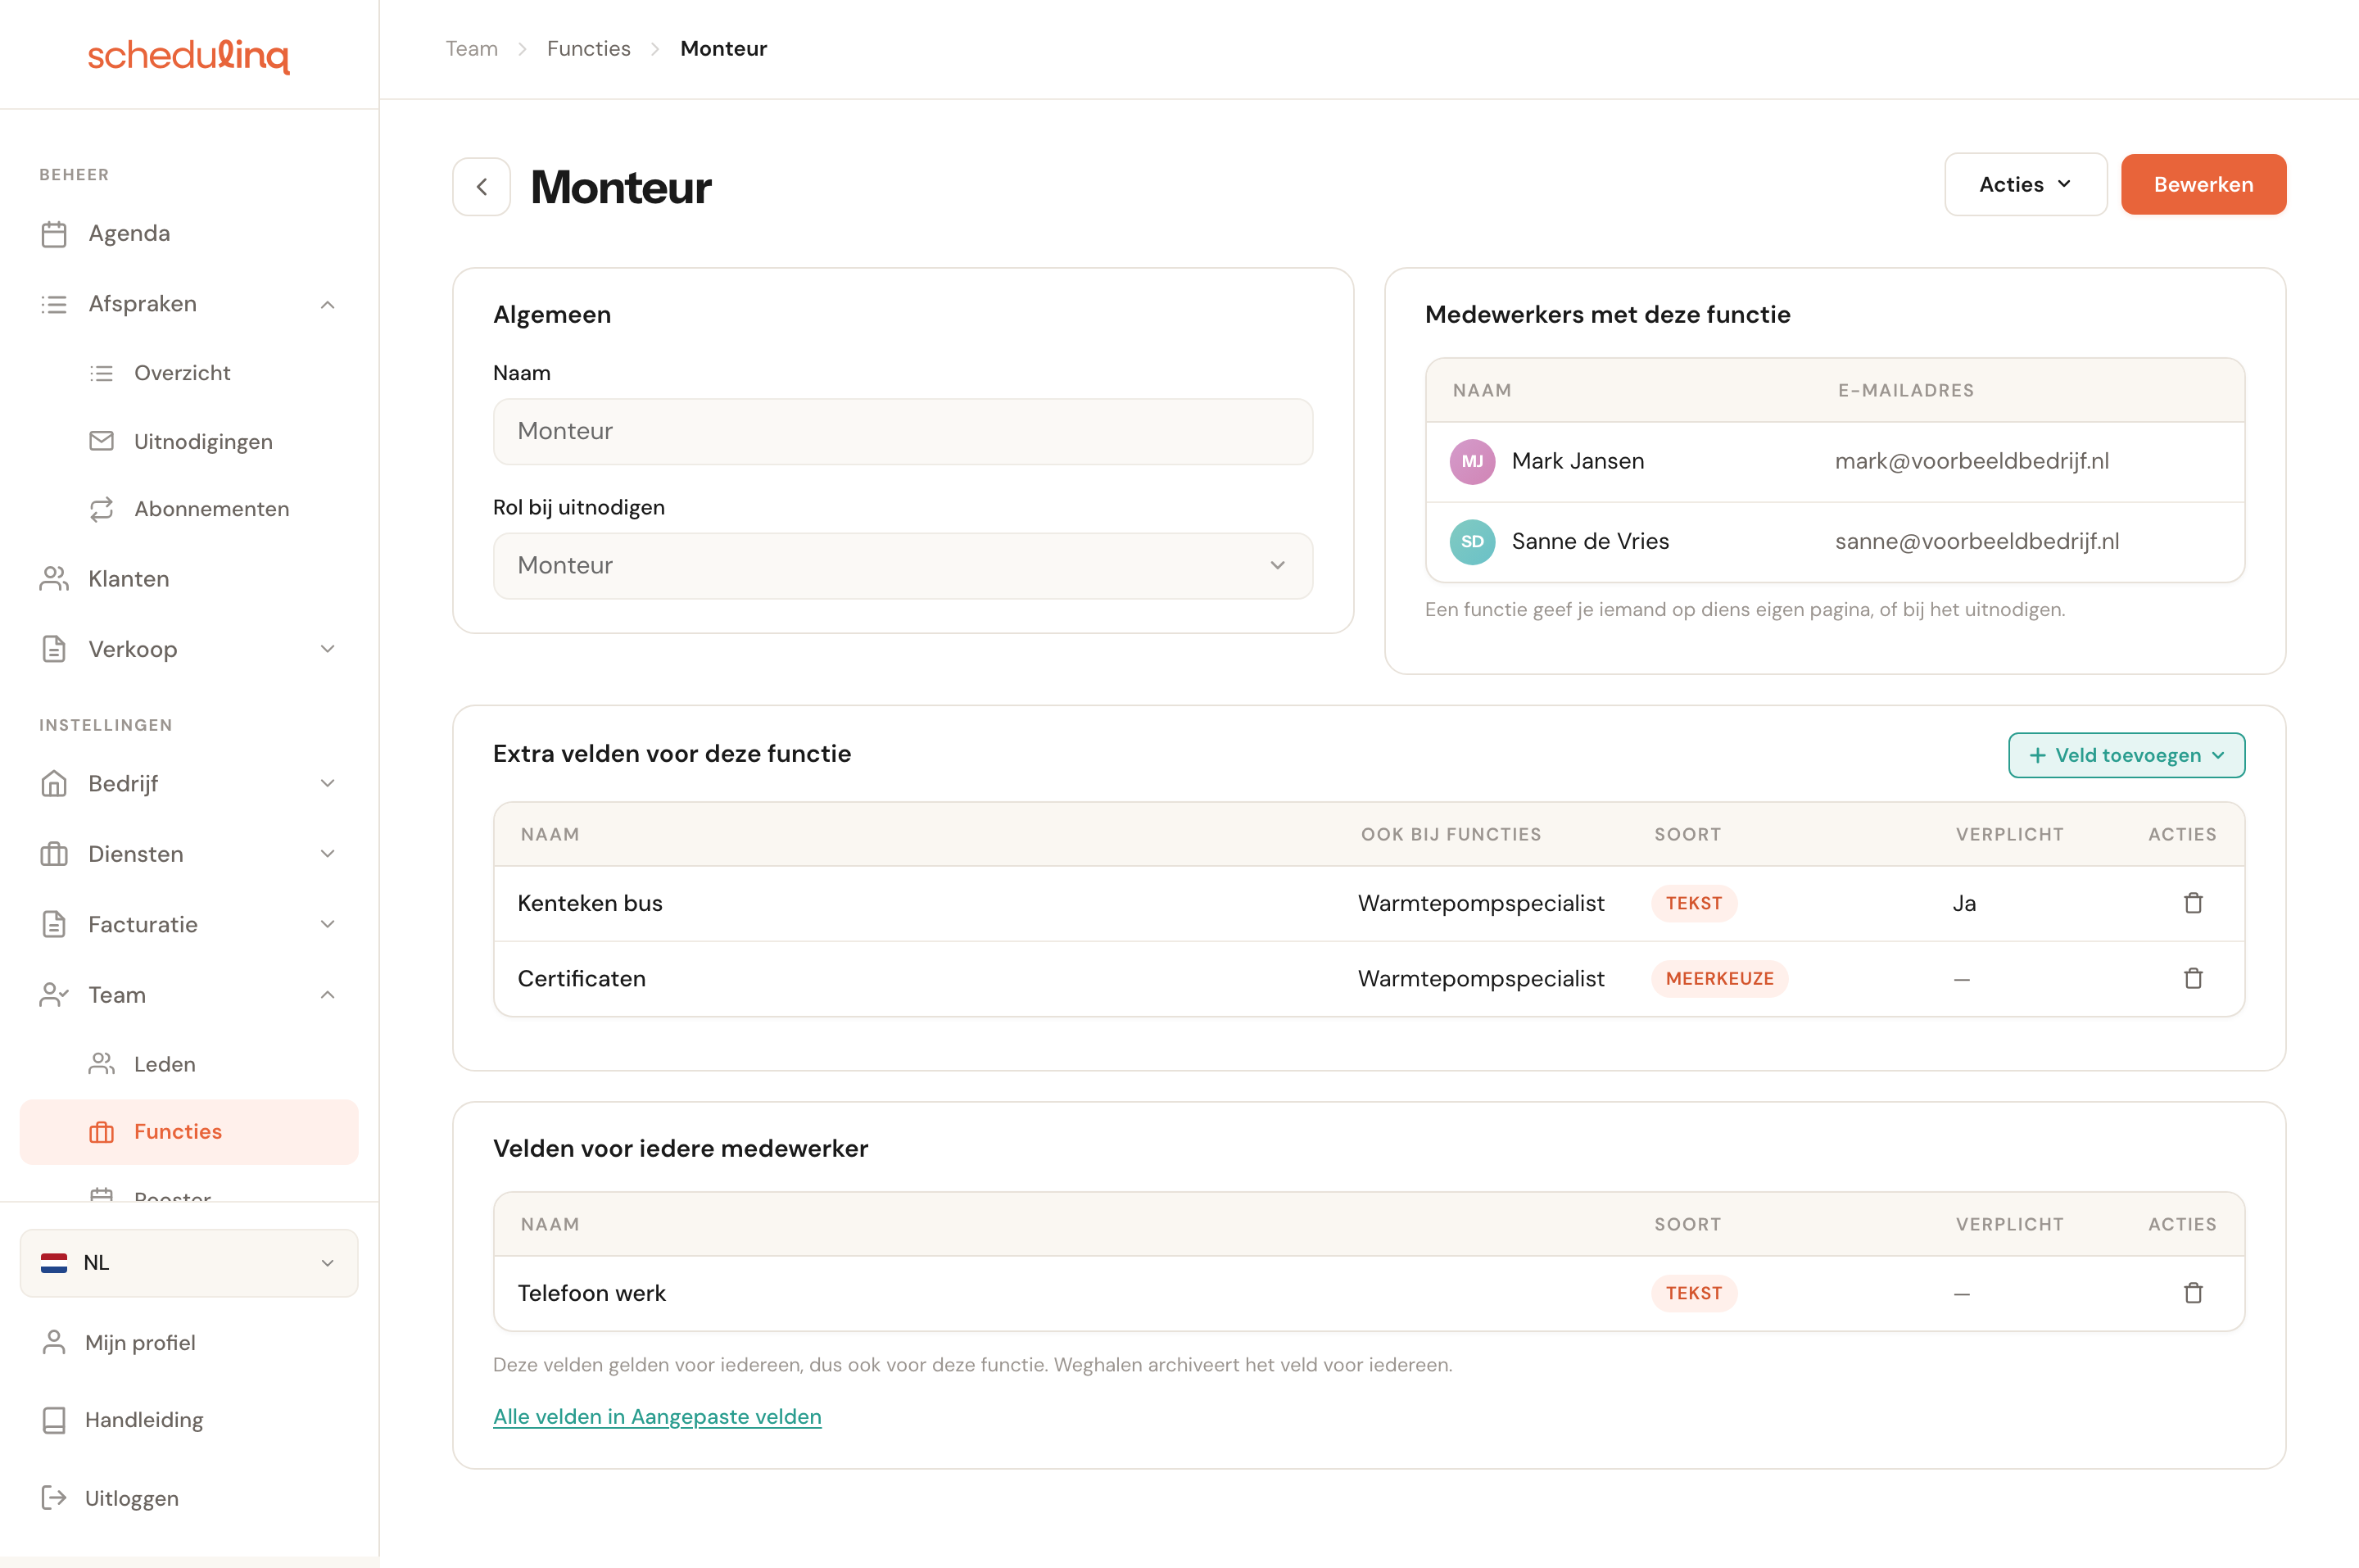
Task: Expand the Bedrijf settings section
Action: [x=327, y=783]
